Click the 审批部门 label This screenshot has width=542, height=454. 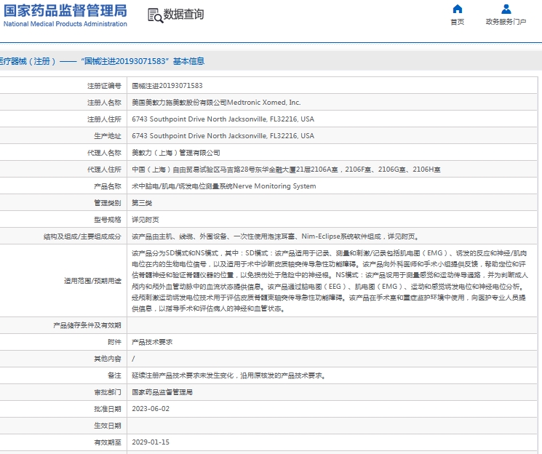(108, 392)
